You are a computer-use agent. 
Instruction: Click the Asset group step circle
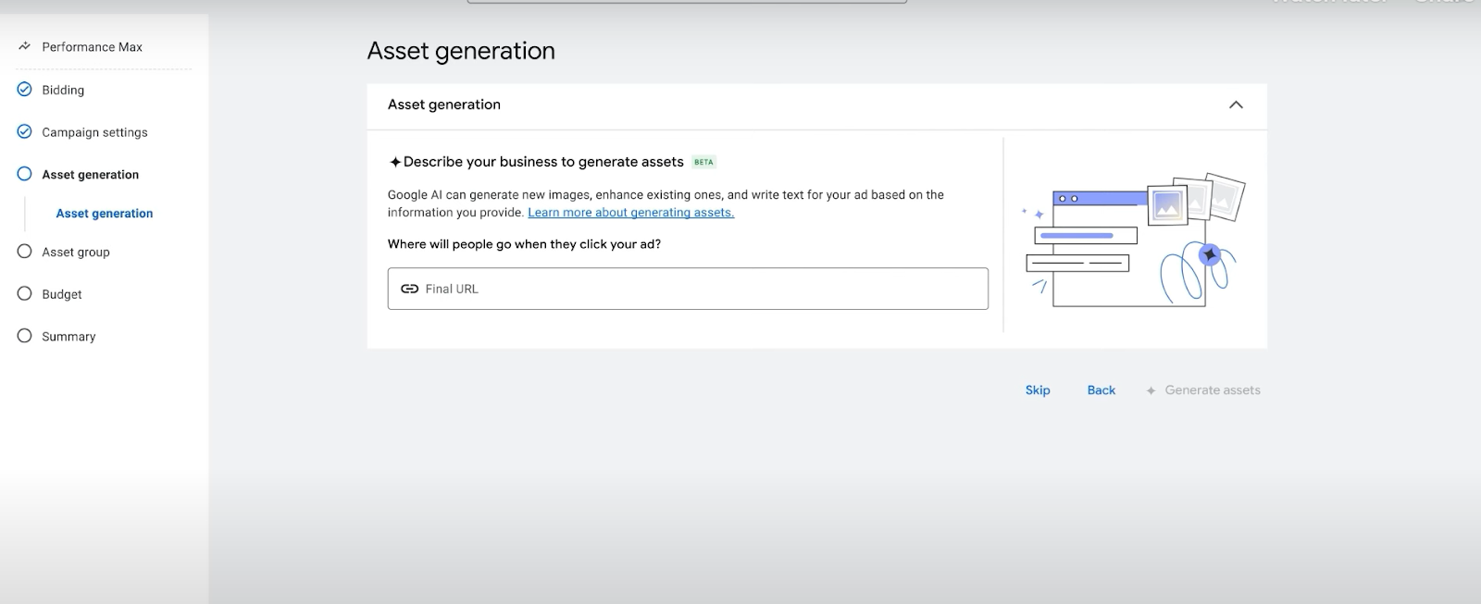pyautogui.click(x=25, y=252)
